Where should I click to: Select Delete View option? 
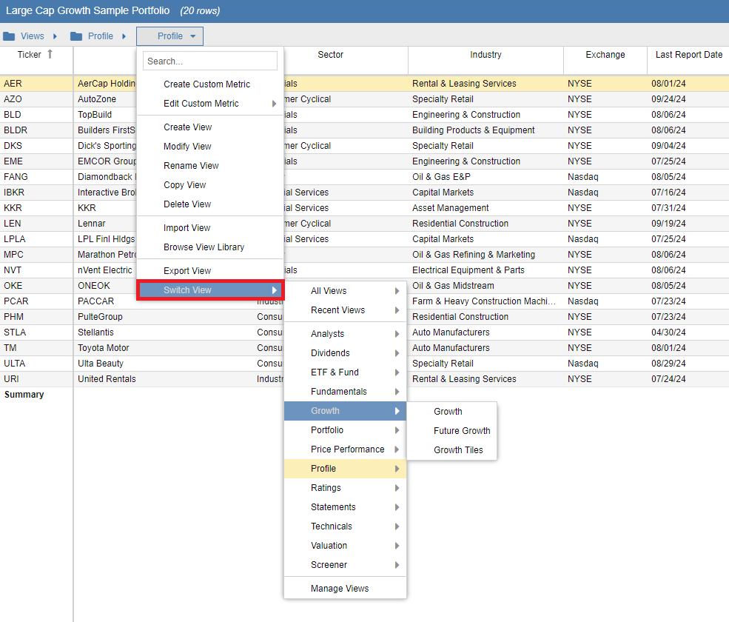[187, 204]
